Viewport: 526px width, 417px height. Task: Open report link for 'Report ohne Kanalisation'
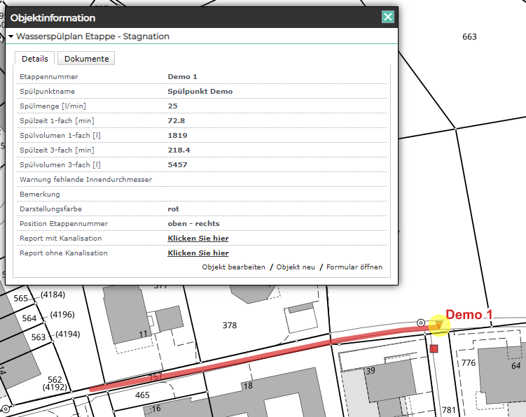pyautogui.click(x=198, y=253)
